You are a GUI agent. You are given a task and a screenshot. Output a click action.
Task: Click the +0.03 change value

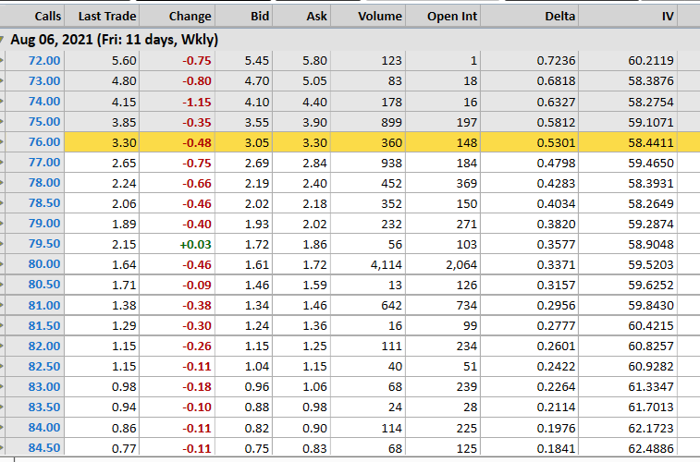pos(195,244)
